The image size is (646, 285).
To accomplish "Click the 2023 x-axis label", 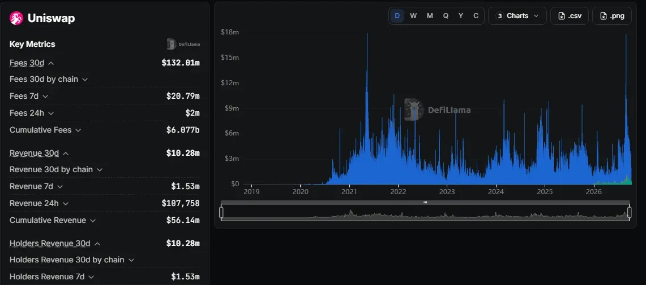I will tap(447, 192).
